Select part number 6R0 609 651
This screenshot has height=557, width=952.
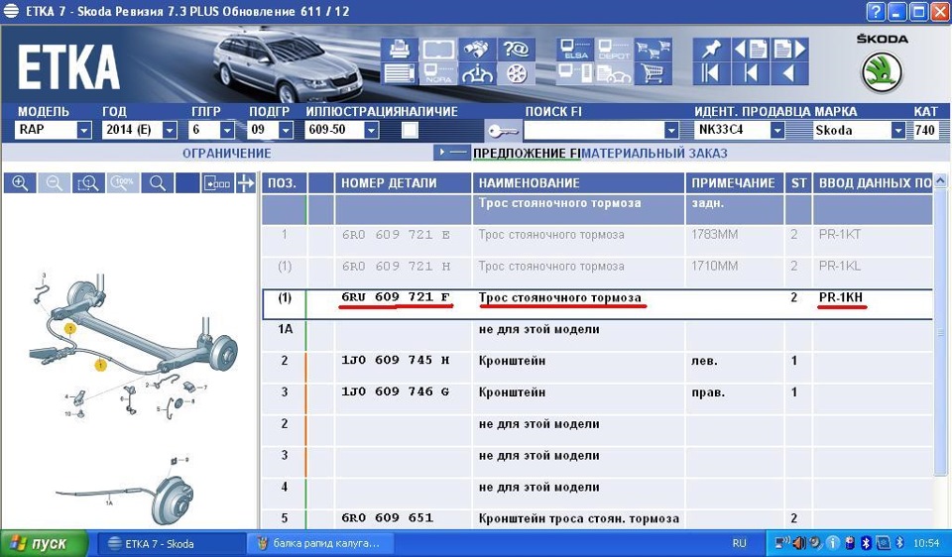pos(388,518)
